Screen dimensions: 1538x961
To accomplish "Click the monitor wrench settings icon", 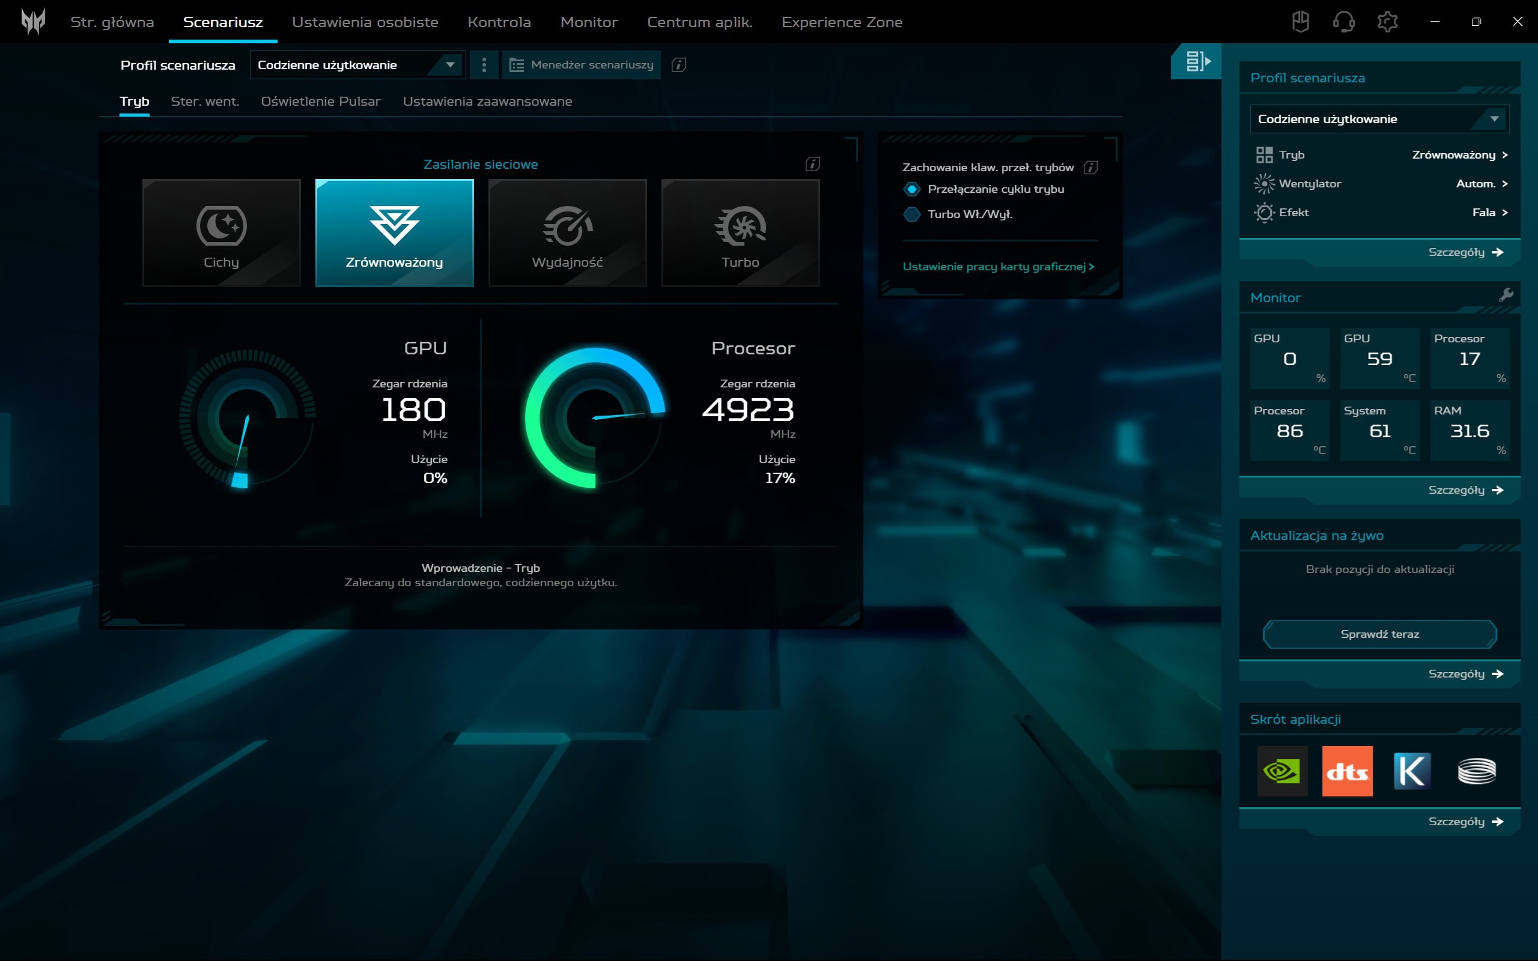I will pyautogui.click(x=1506, y=295).
